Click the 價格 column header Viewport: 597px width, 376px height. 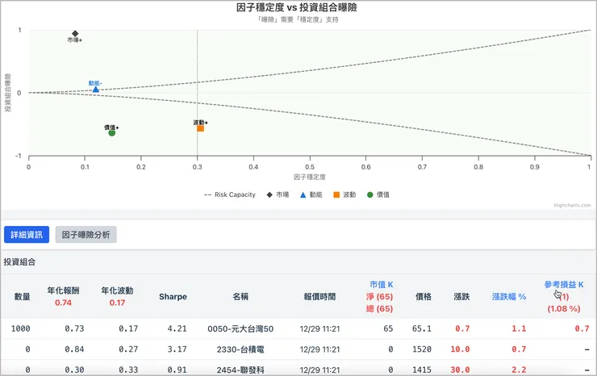[x=424, y=296]
